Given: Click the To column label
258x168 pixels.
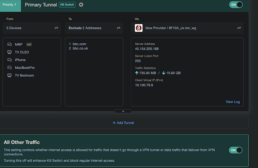Looking at the screenshot, I should point(70,19).
